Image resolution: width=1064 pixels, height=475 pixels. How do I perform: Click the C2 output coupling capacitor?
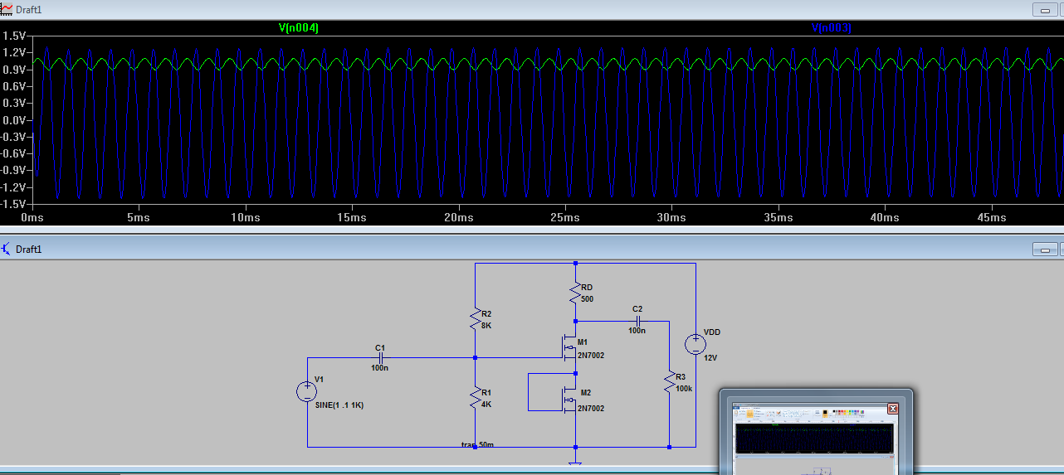point(637,320)
